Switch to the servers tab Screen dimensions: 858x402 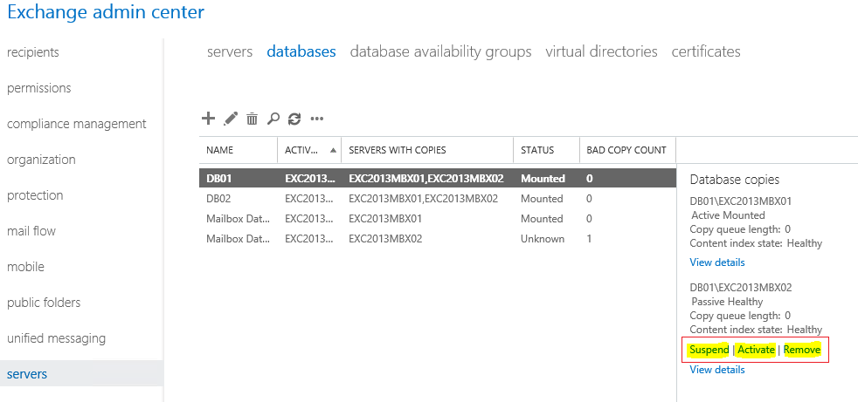230,51
